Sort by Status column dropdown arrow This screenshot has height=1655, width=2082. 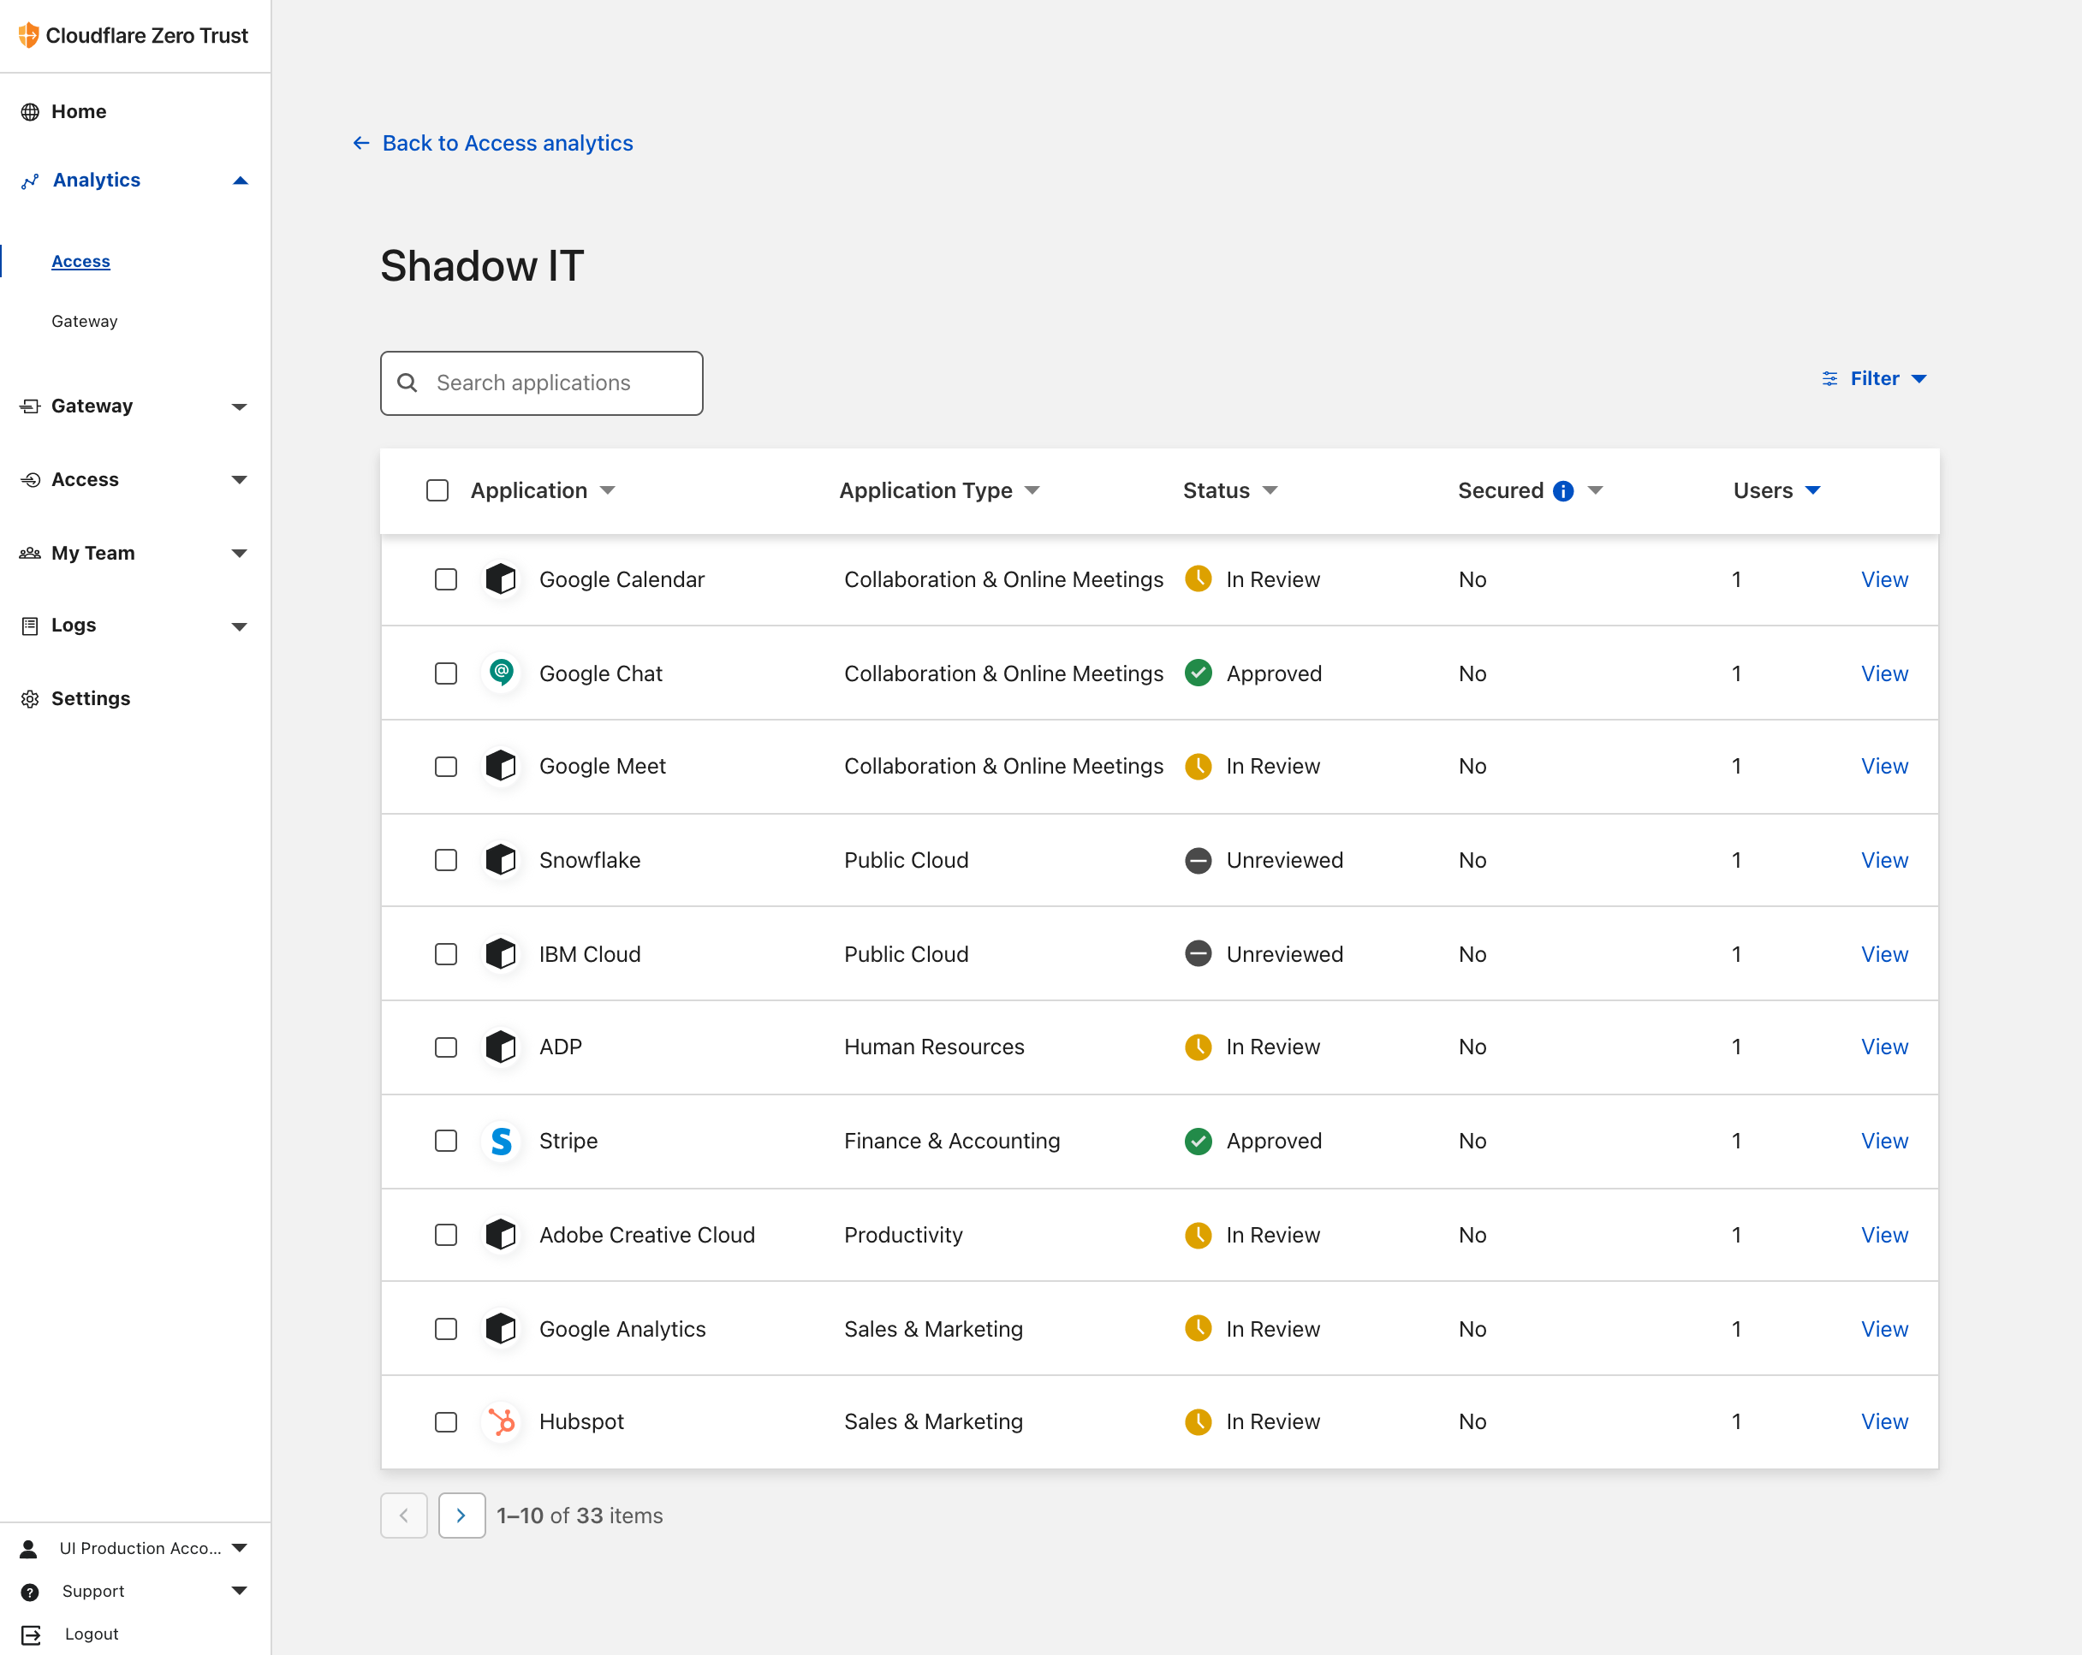point(1270,490)
